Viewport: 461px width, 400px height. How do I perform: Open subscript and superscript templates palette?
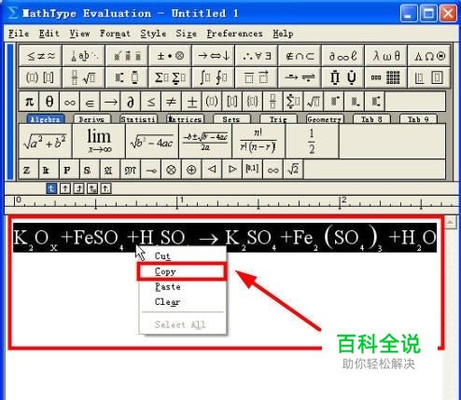click(127, 77)
